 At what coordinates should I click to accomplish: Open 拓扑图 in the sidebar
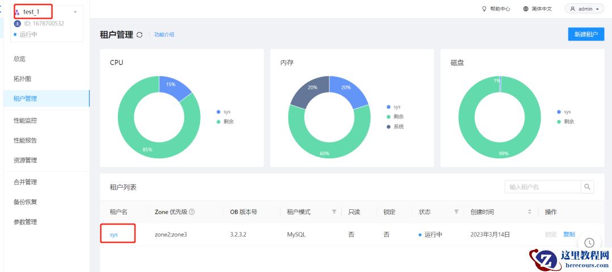(x=22, y=79)
